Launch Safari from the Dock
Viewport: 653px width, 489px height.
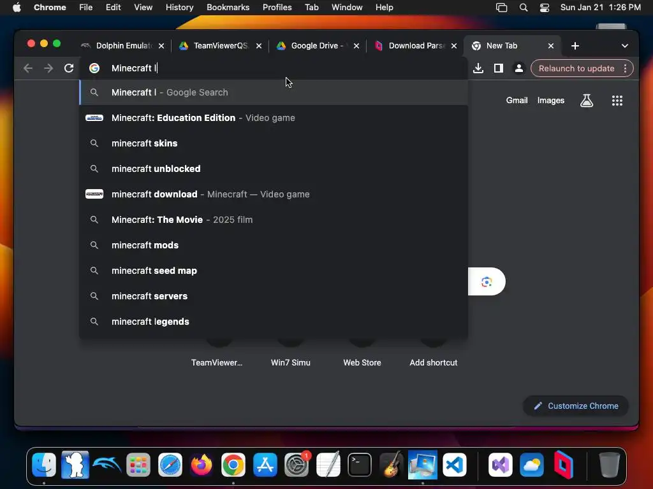click(x=170, y=464)
